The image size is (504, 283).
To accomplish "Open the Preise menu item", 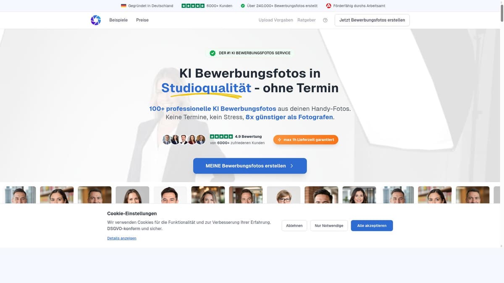I will 142,20.
